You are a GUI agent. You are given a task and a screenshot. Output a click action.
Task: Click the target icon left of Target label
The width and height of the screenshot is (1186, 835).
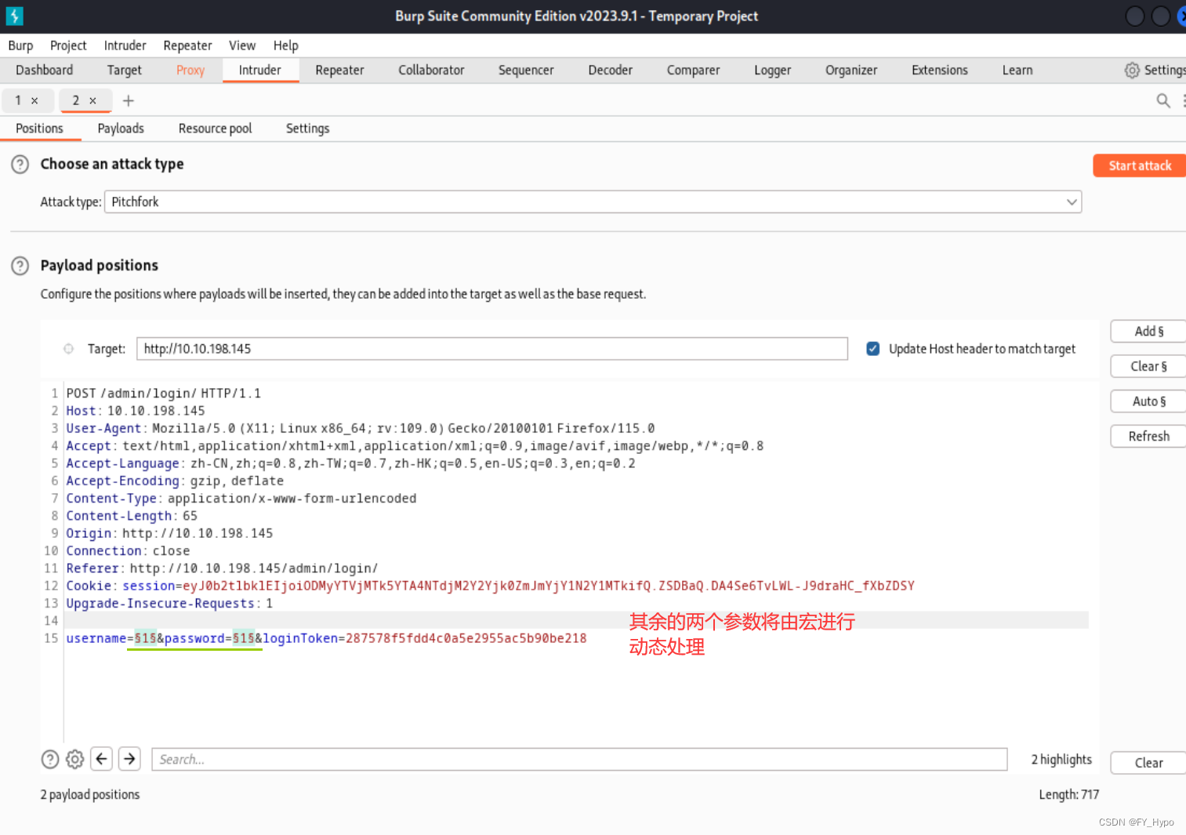(69, 349)
